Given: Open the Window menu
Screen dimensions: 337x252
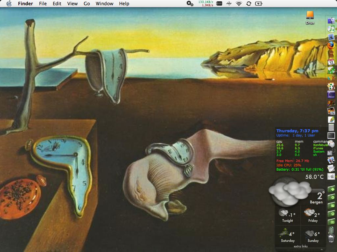Looking at the screenshot, I should tap(104, 4).
